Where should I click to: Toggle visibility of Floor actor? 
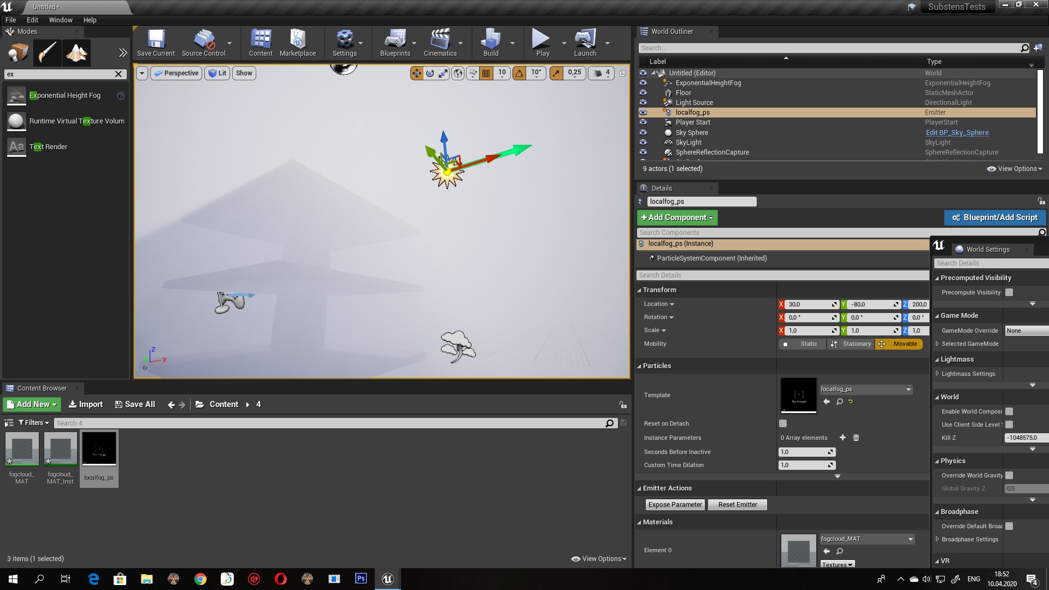click(x=643, y=92)
